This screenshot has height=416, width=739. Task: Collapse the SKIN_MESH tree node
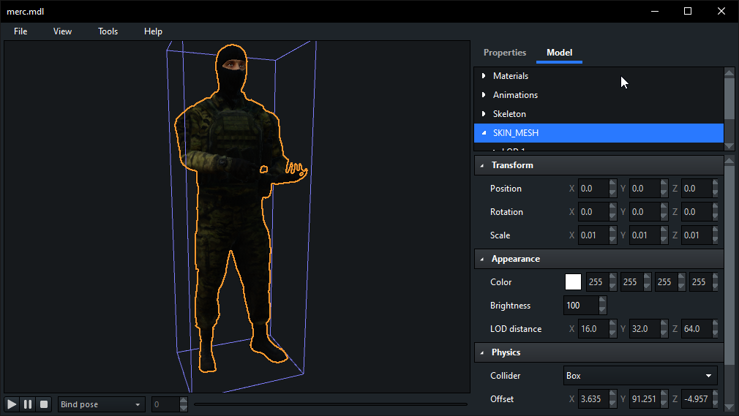tap(484, 133)
